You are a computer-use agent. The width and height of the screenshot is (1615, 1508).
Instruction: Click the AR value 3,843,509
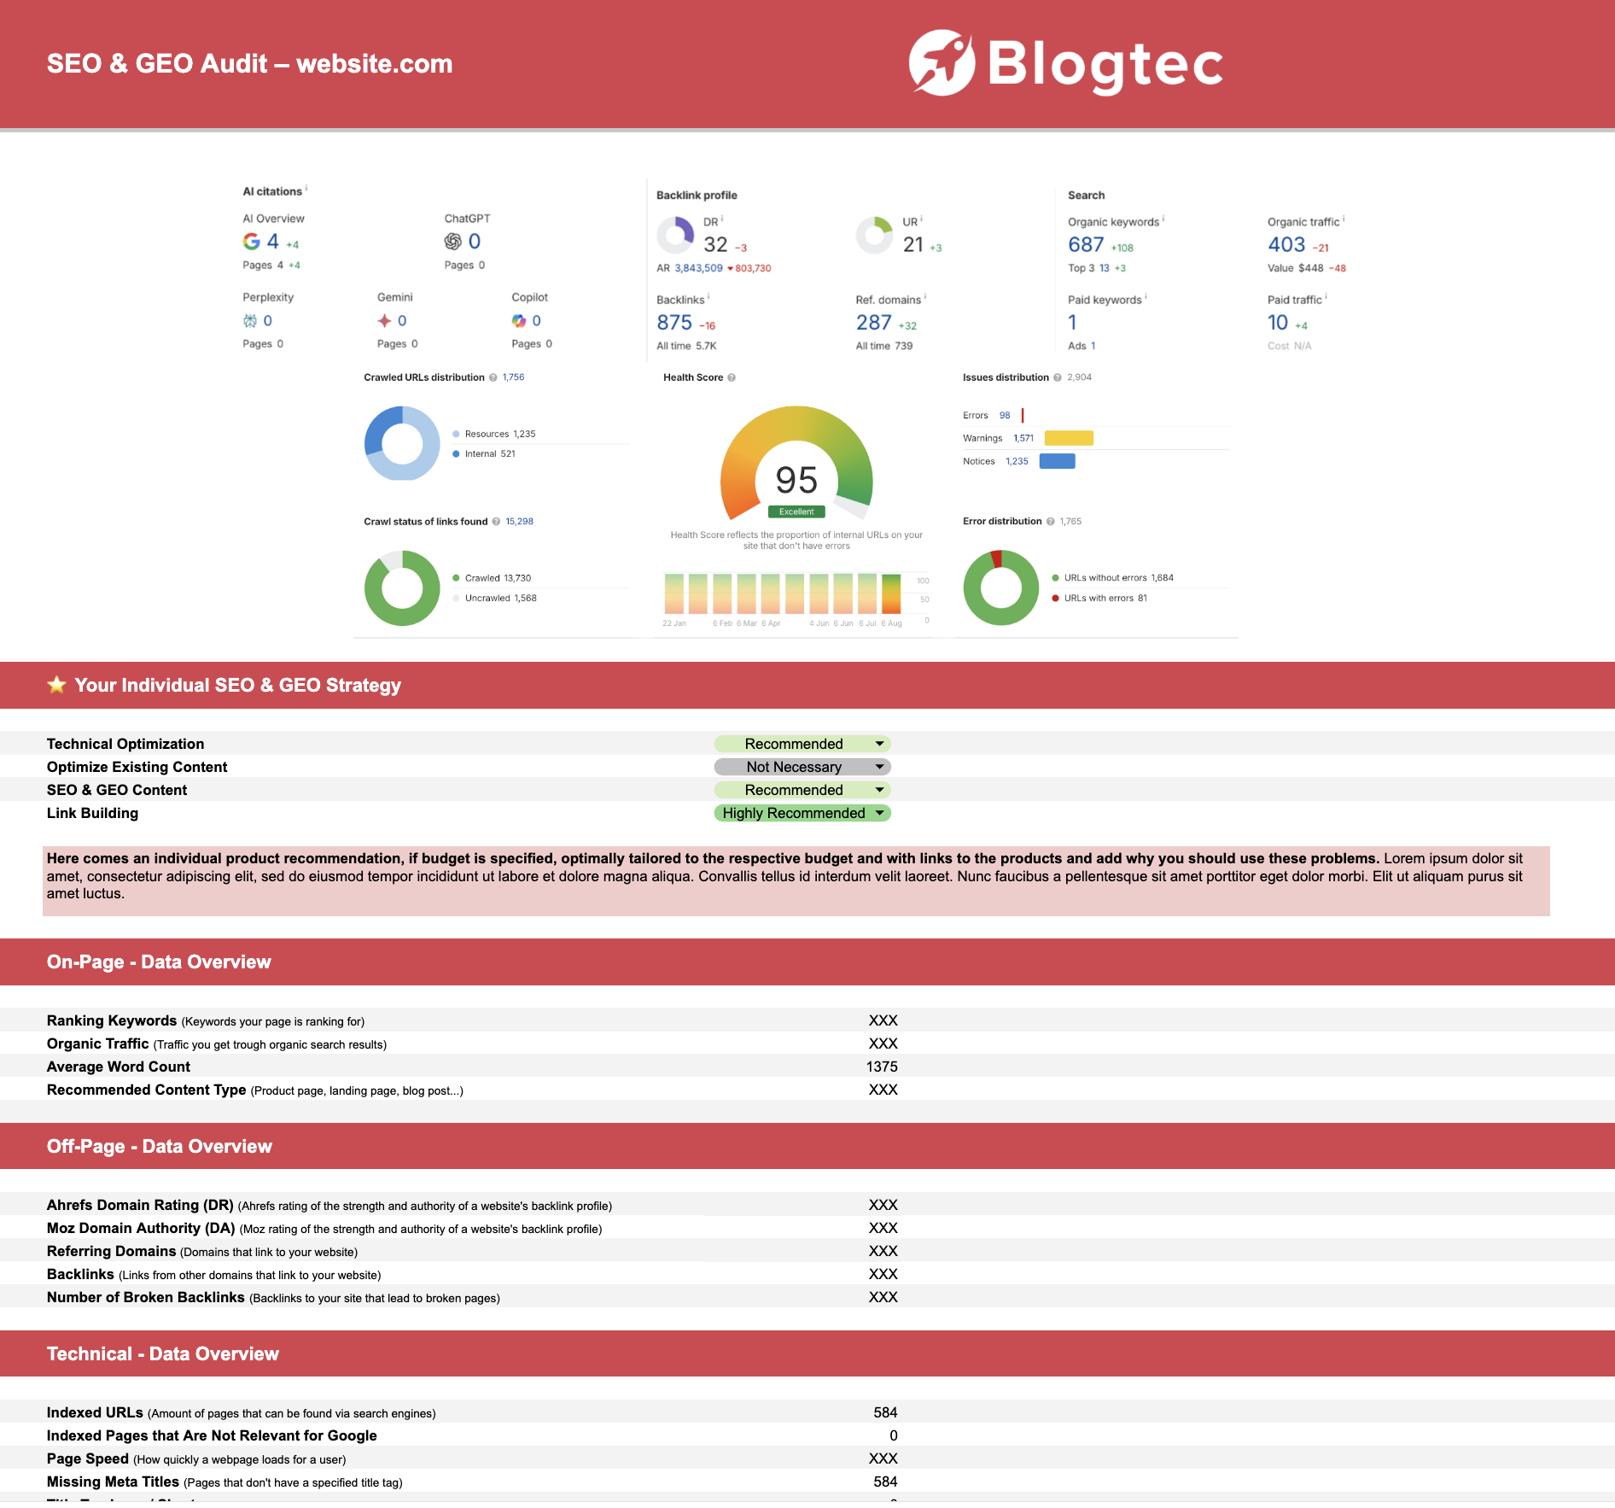698,268
